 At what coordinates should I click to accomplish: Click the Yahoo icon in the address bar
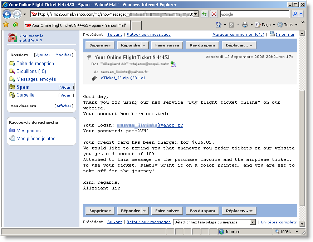click(34, 14)
